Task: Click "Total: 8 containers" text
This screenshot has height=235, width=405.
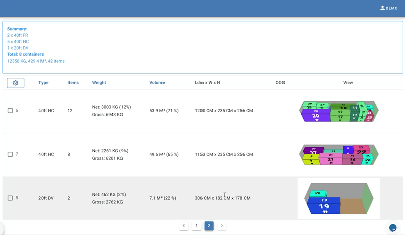Action: (25, 54)
